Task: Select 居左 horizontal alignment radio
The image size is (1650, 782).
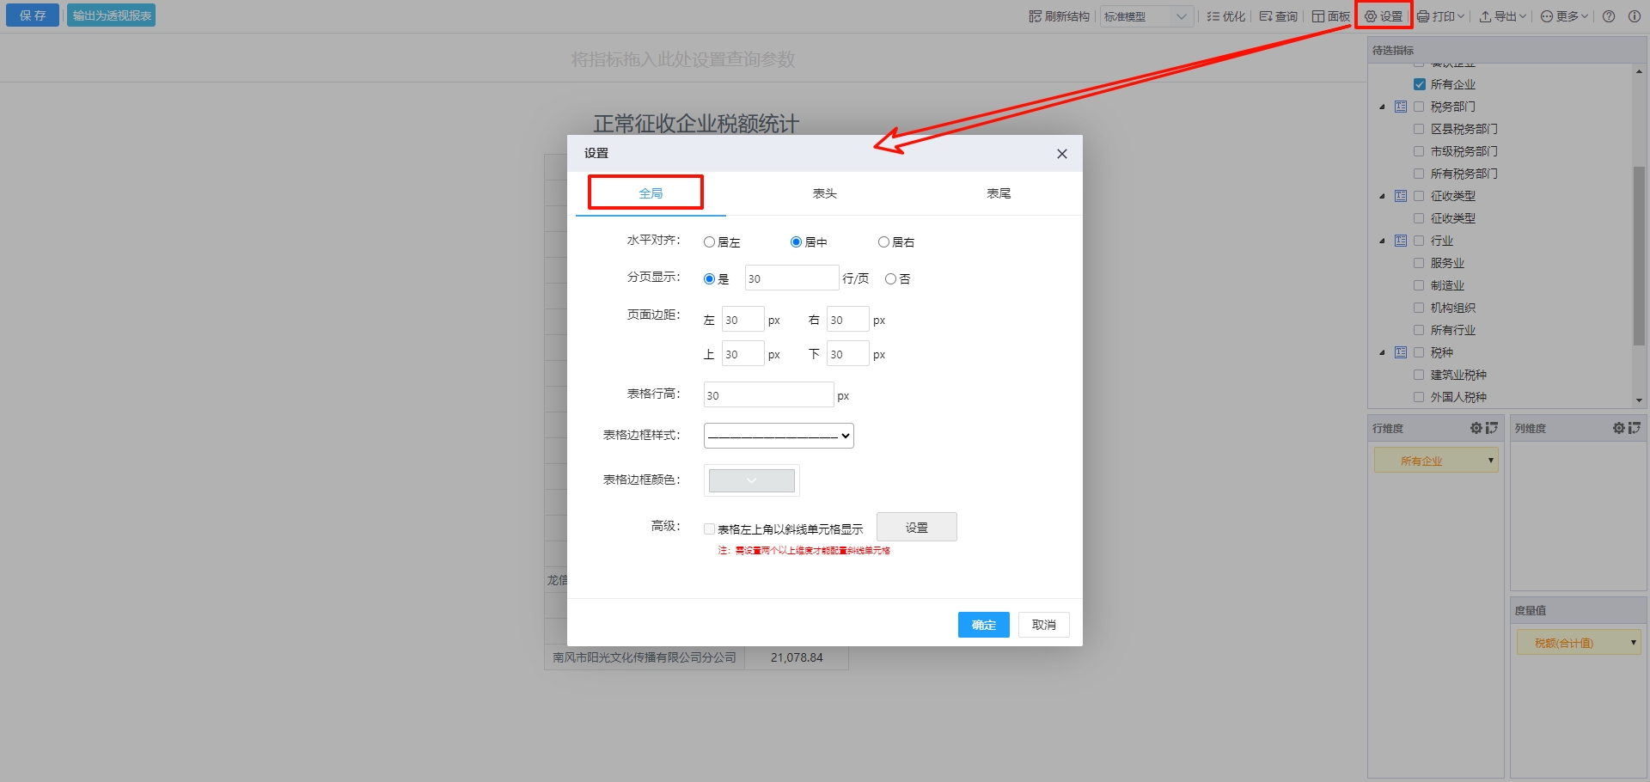Action: [709, 242]
